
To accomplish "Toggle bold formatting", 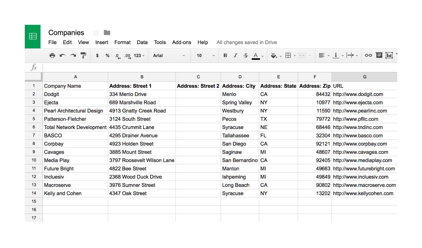I will point(225,55).
